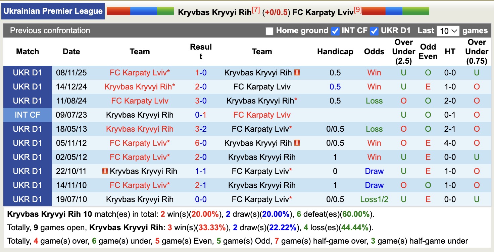The height and width of the screenshot is (252, 494).
Task: Click Kryvbas ranking number 7 superscript
Action: click(x=256, y=10)
